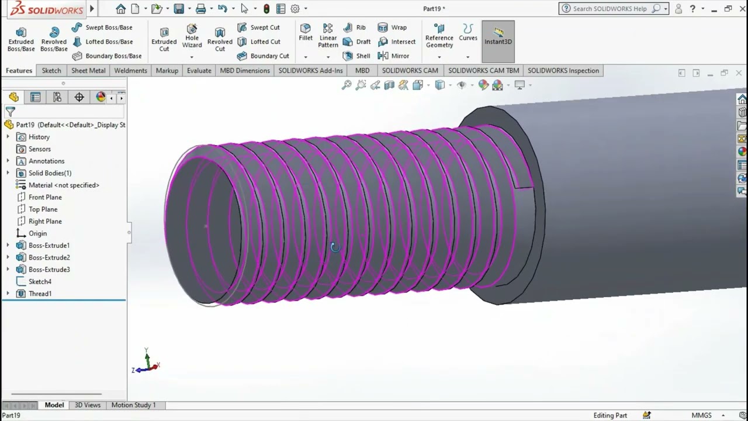
Task: Save the document with Save icon
Action: pos(179,9)
